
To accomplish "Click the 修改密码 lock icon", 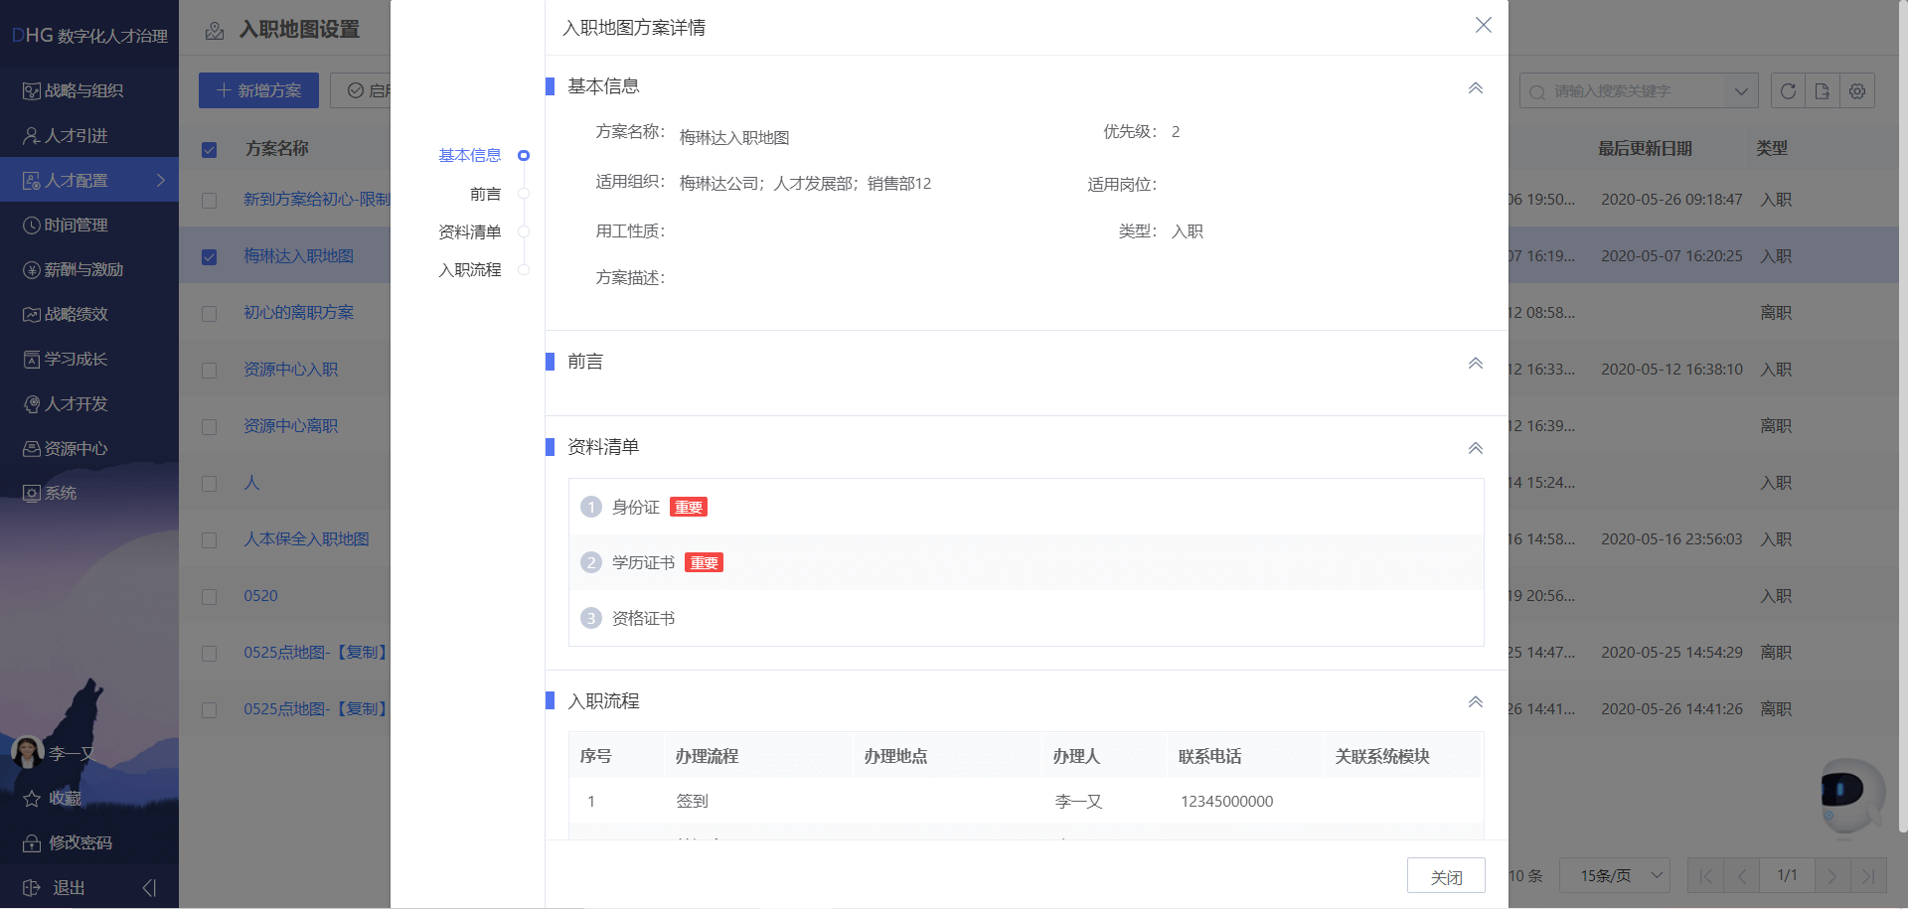I will click(32, 843).
